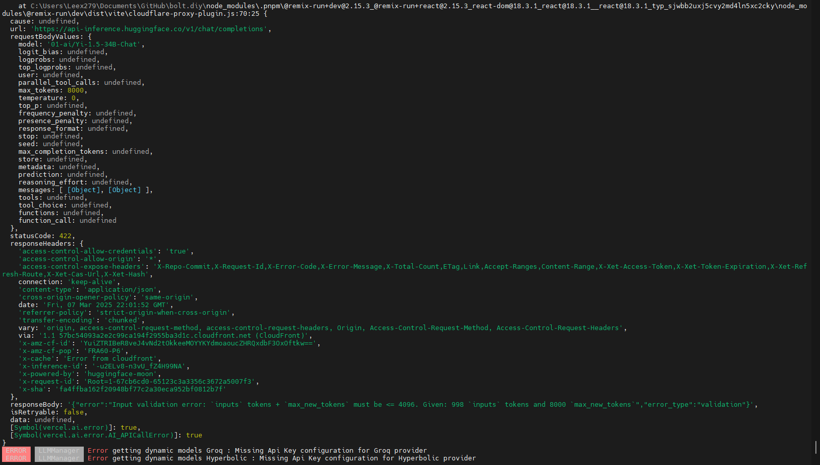Click the max_tokens value 8000
Screen dimensions: 820x465
76,90
